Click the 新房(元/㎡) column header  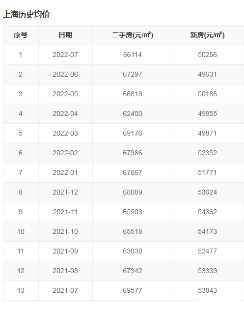207,35
